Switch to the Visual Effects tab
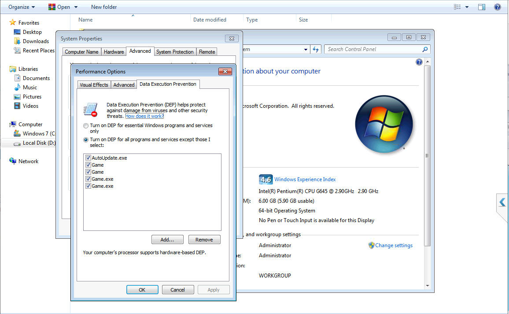The image size is (509, 314). click(x=94, y=85)
